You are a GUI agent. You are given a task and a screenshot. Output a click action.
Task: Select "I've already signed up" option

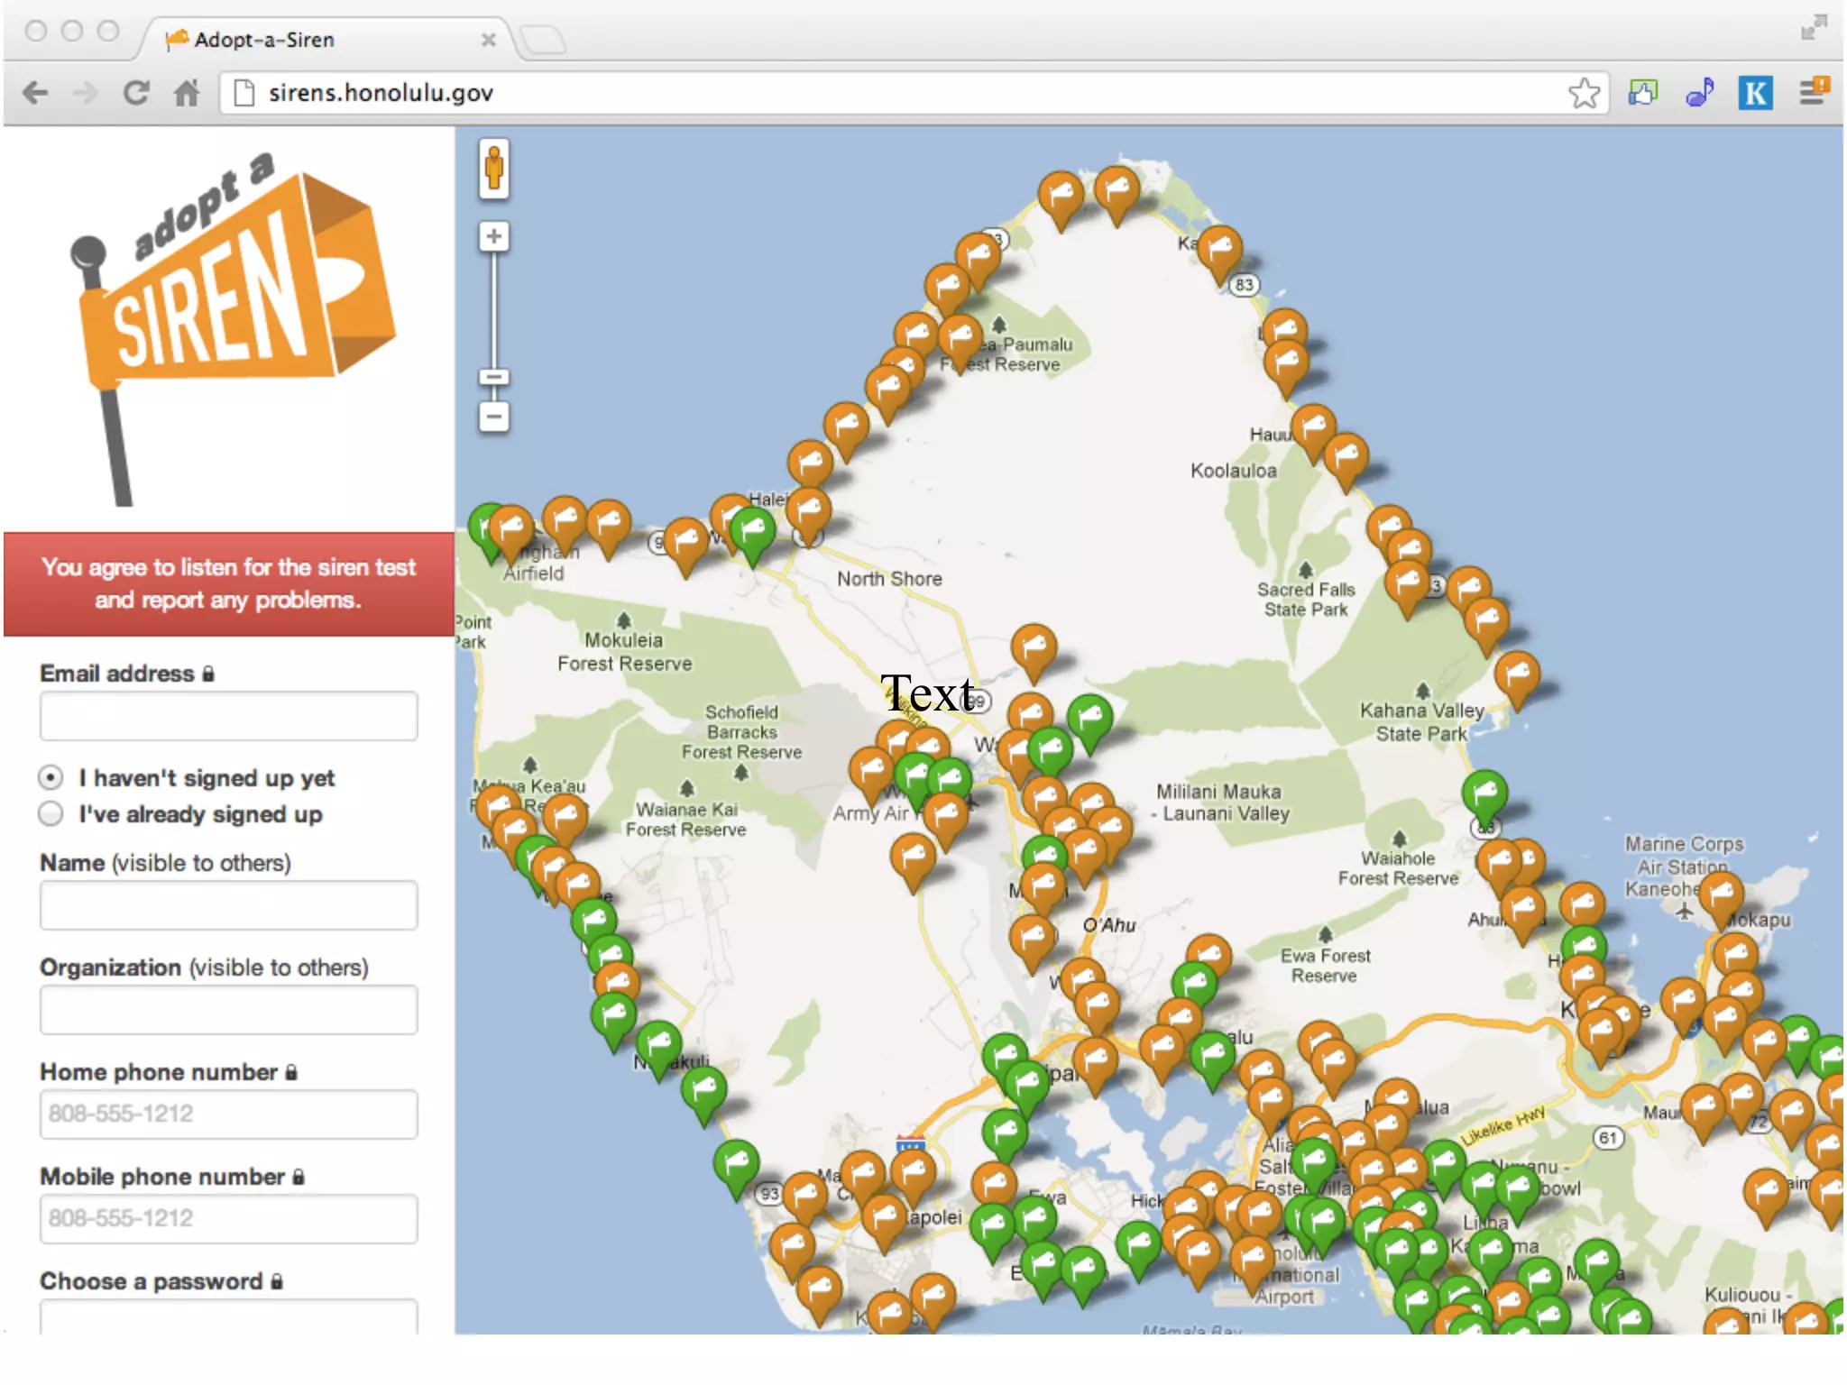51,814
